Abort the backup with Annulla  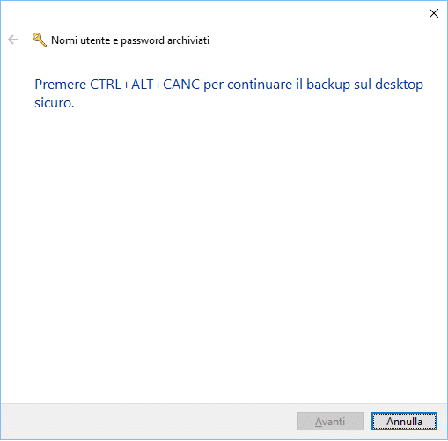tap(404, 421)
